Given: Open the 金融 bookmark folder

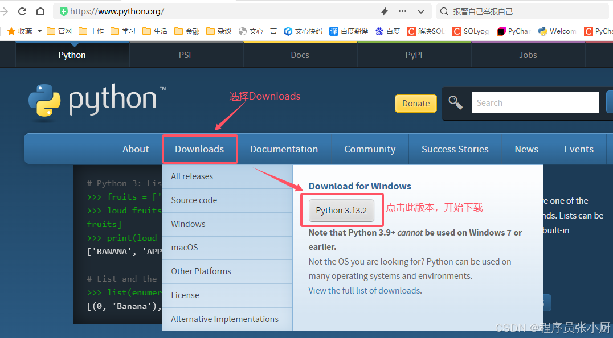Looking at the screenshot, I should tap(187, 31).
